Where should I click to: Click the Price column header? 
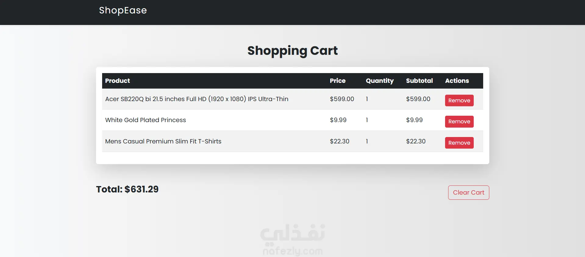coord(337,81)
